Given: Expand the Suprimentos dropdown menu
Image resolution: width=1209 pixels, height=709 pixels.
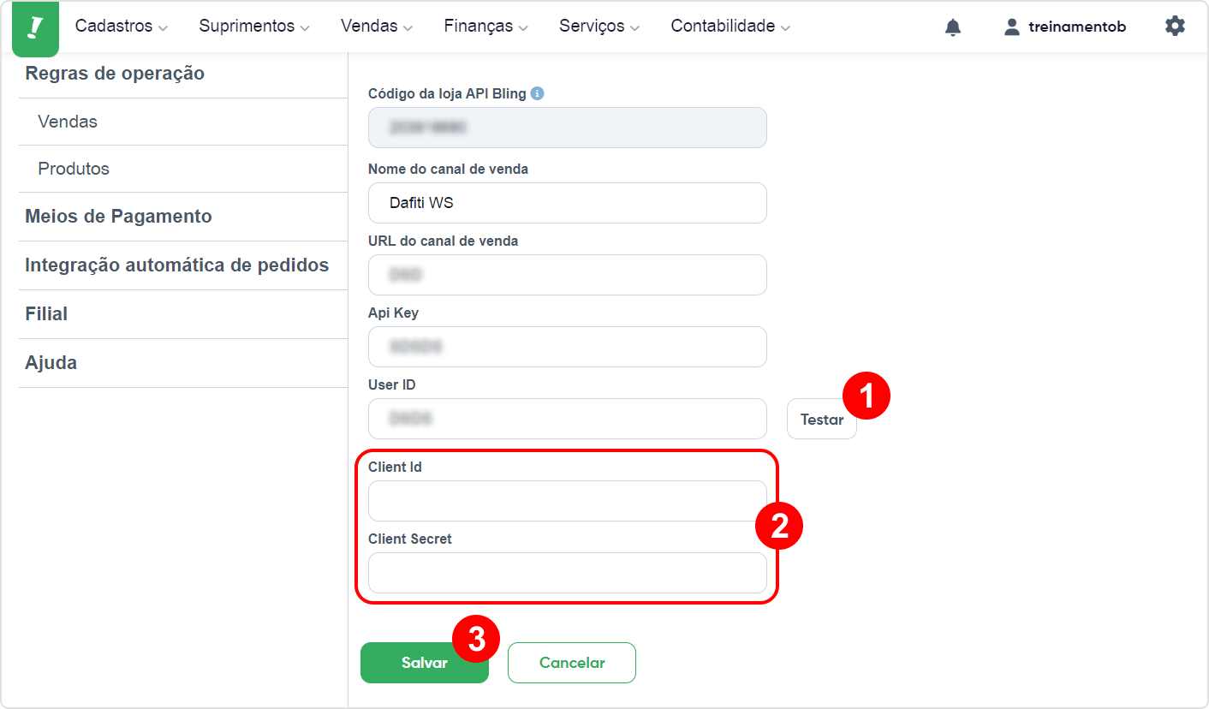Looking at the screenshot, I should click(254, 27).
